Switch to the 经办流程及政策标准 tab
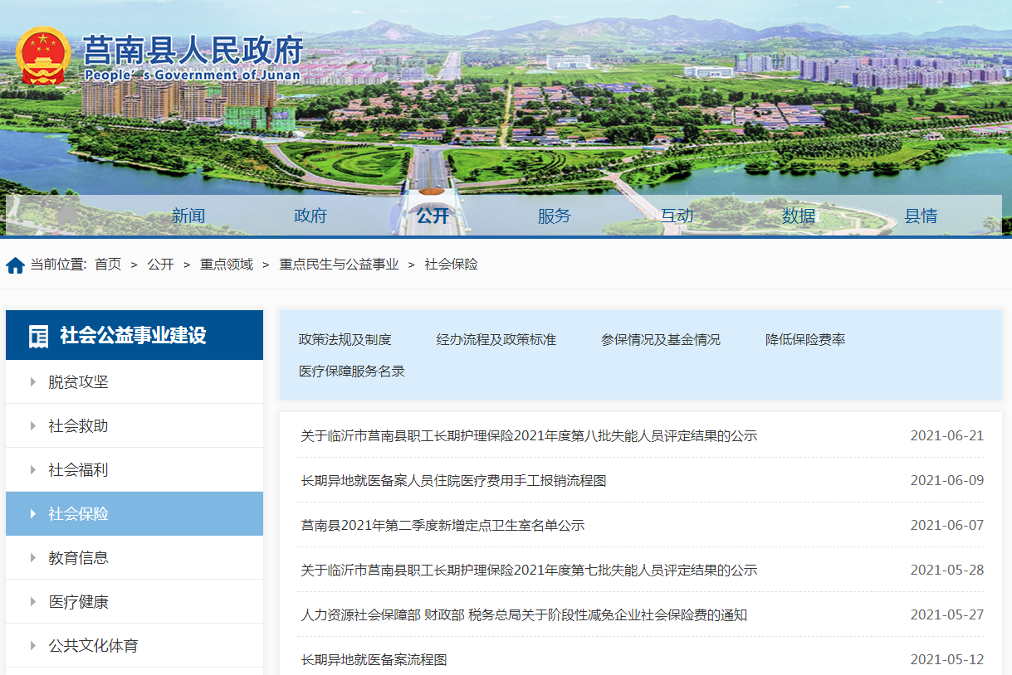Screen dimensions: 1012x675 [496, 340]
